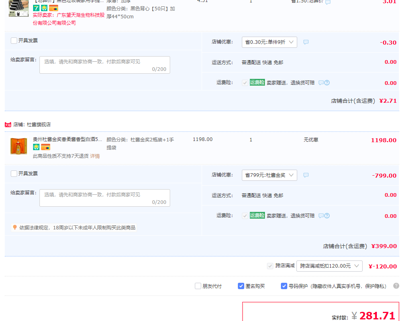
Task: Open the 跨店满减抵扣120.00元 dropdown
Action: pyautogui.click(x=330, y=266)
